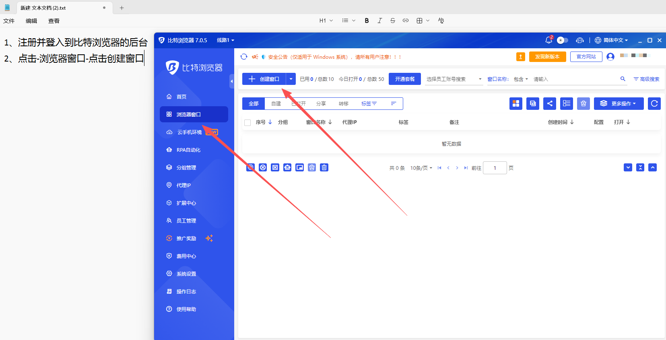Select the 全部 tab
Viewport: 666px width, 340px height.
[254, 104]
